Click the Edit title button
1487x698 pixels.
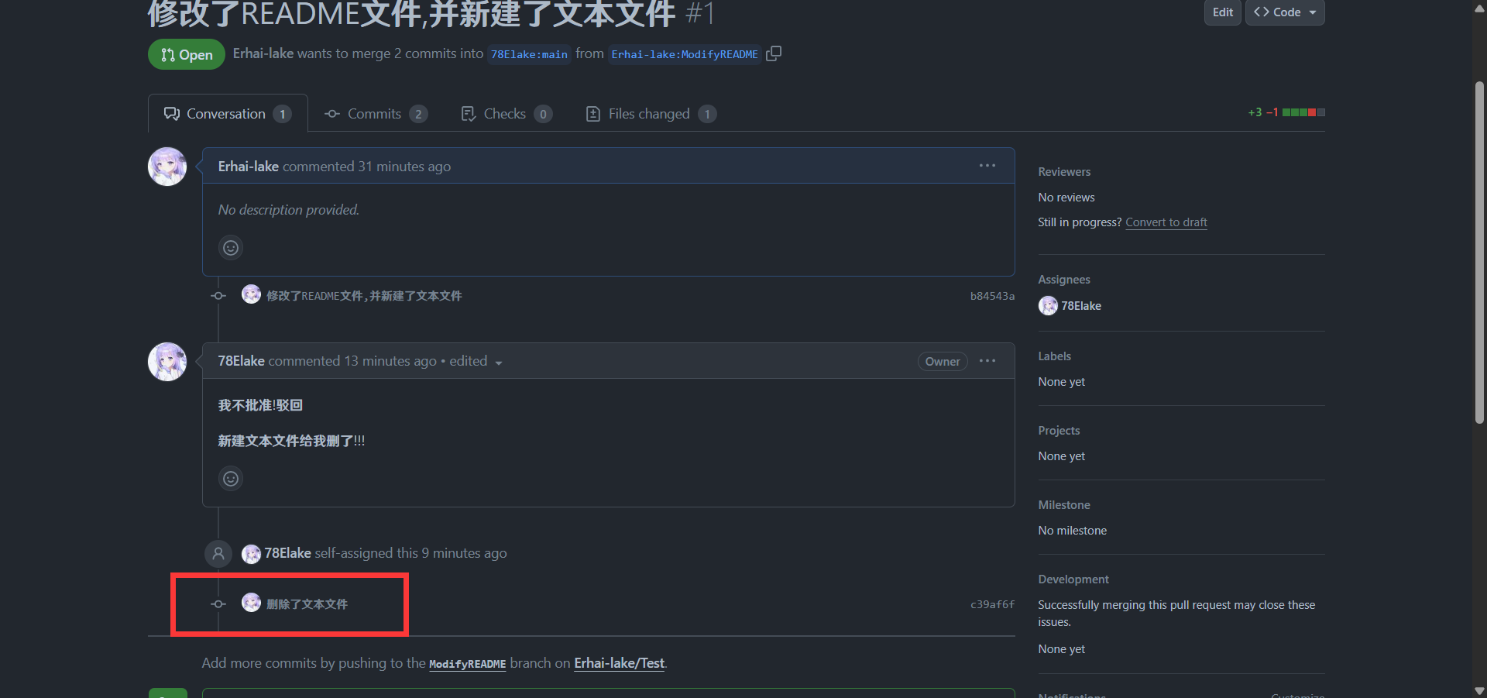click(x=1222, y=12)
